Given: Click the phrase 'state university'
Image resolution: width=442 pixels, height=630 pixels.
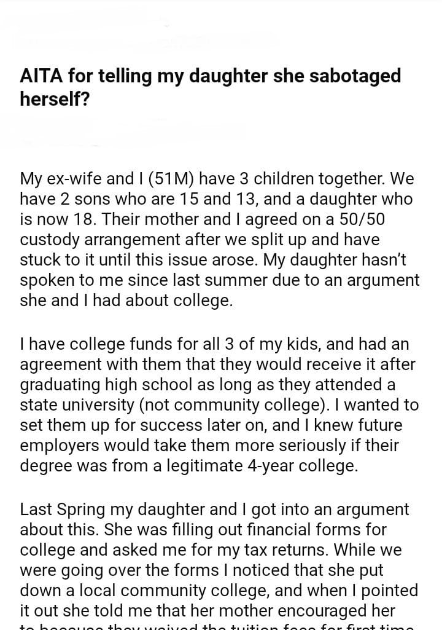Looking at the screenshot, I should pyautogui.click(x=71, y=405).
